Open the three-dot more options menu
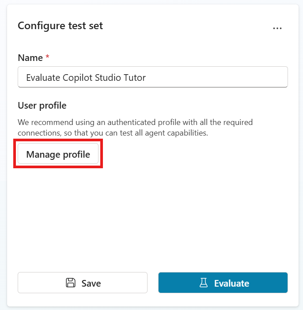This screenshot has width=303, height=310. tap(277, 28)
